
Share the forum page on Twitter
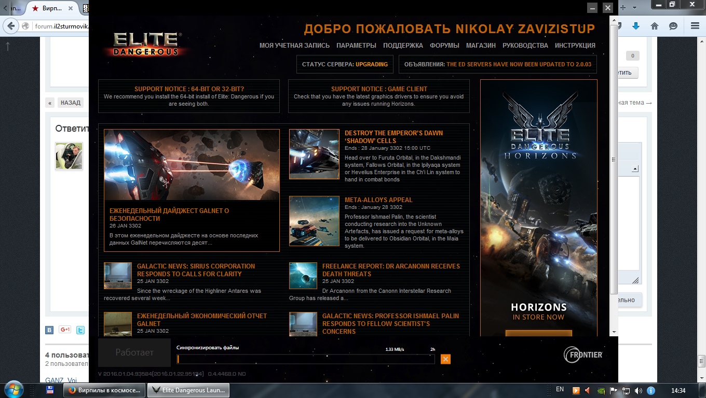[x=80, y=330]
